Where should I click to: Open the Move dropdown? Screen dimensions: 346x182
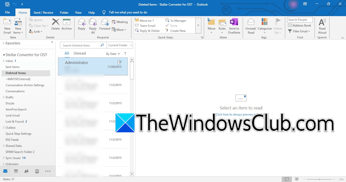click(x=211, y=26)
